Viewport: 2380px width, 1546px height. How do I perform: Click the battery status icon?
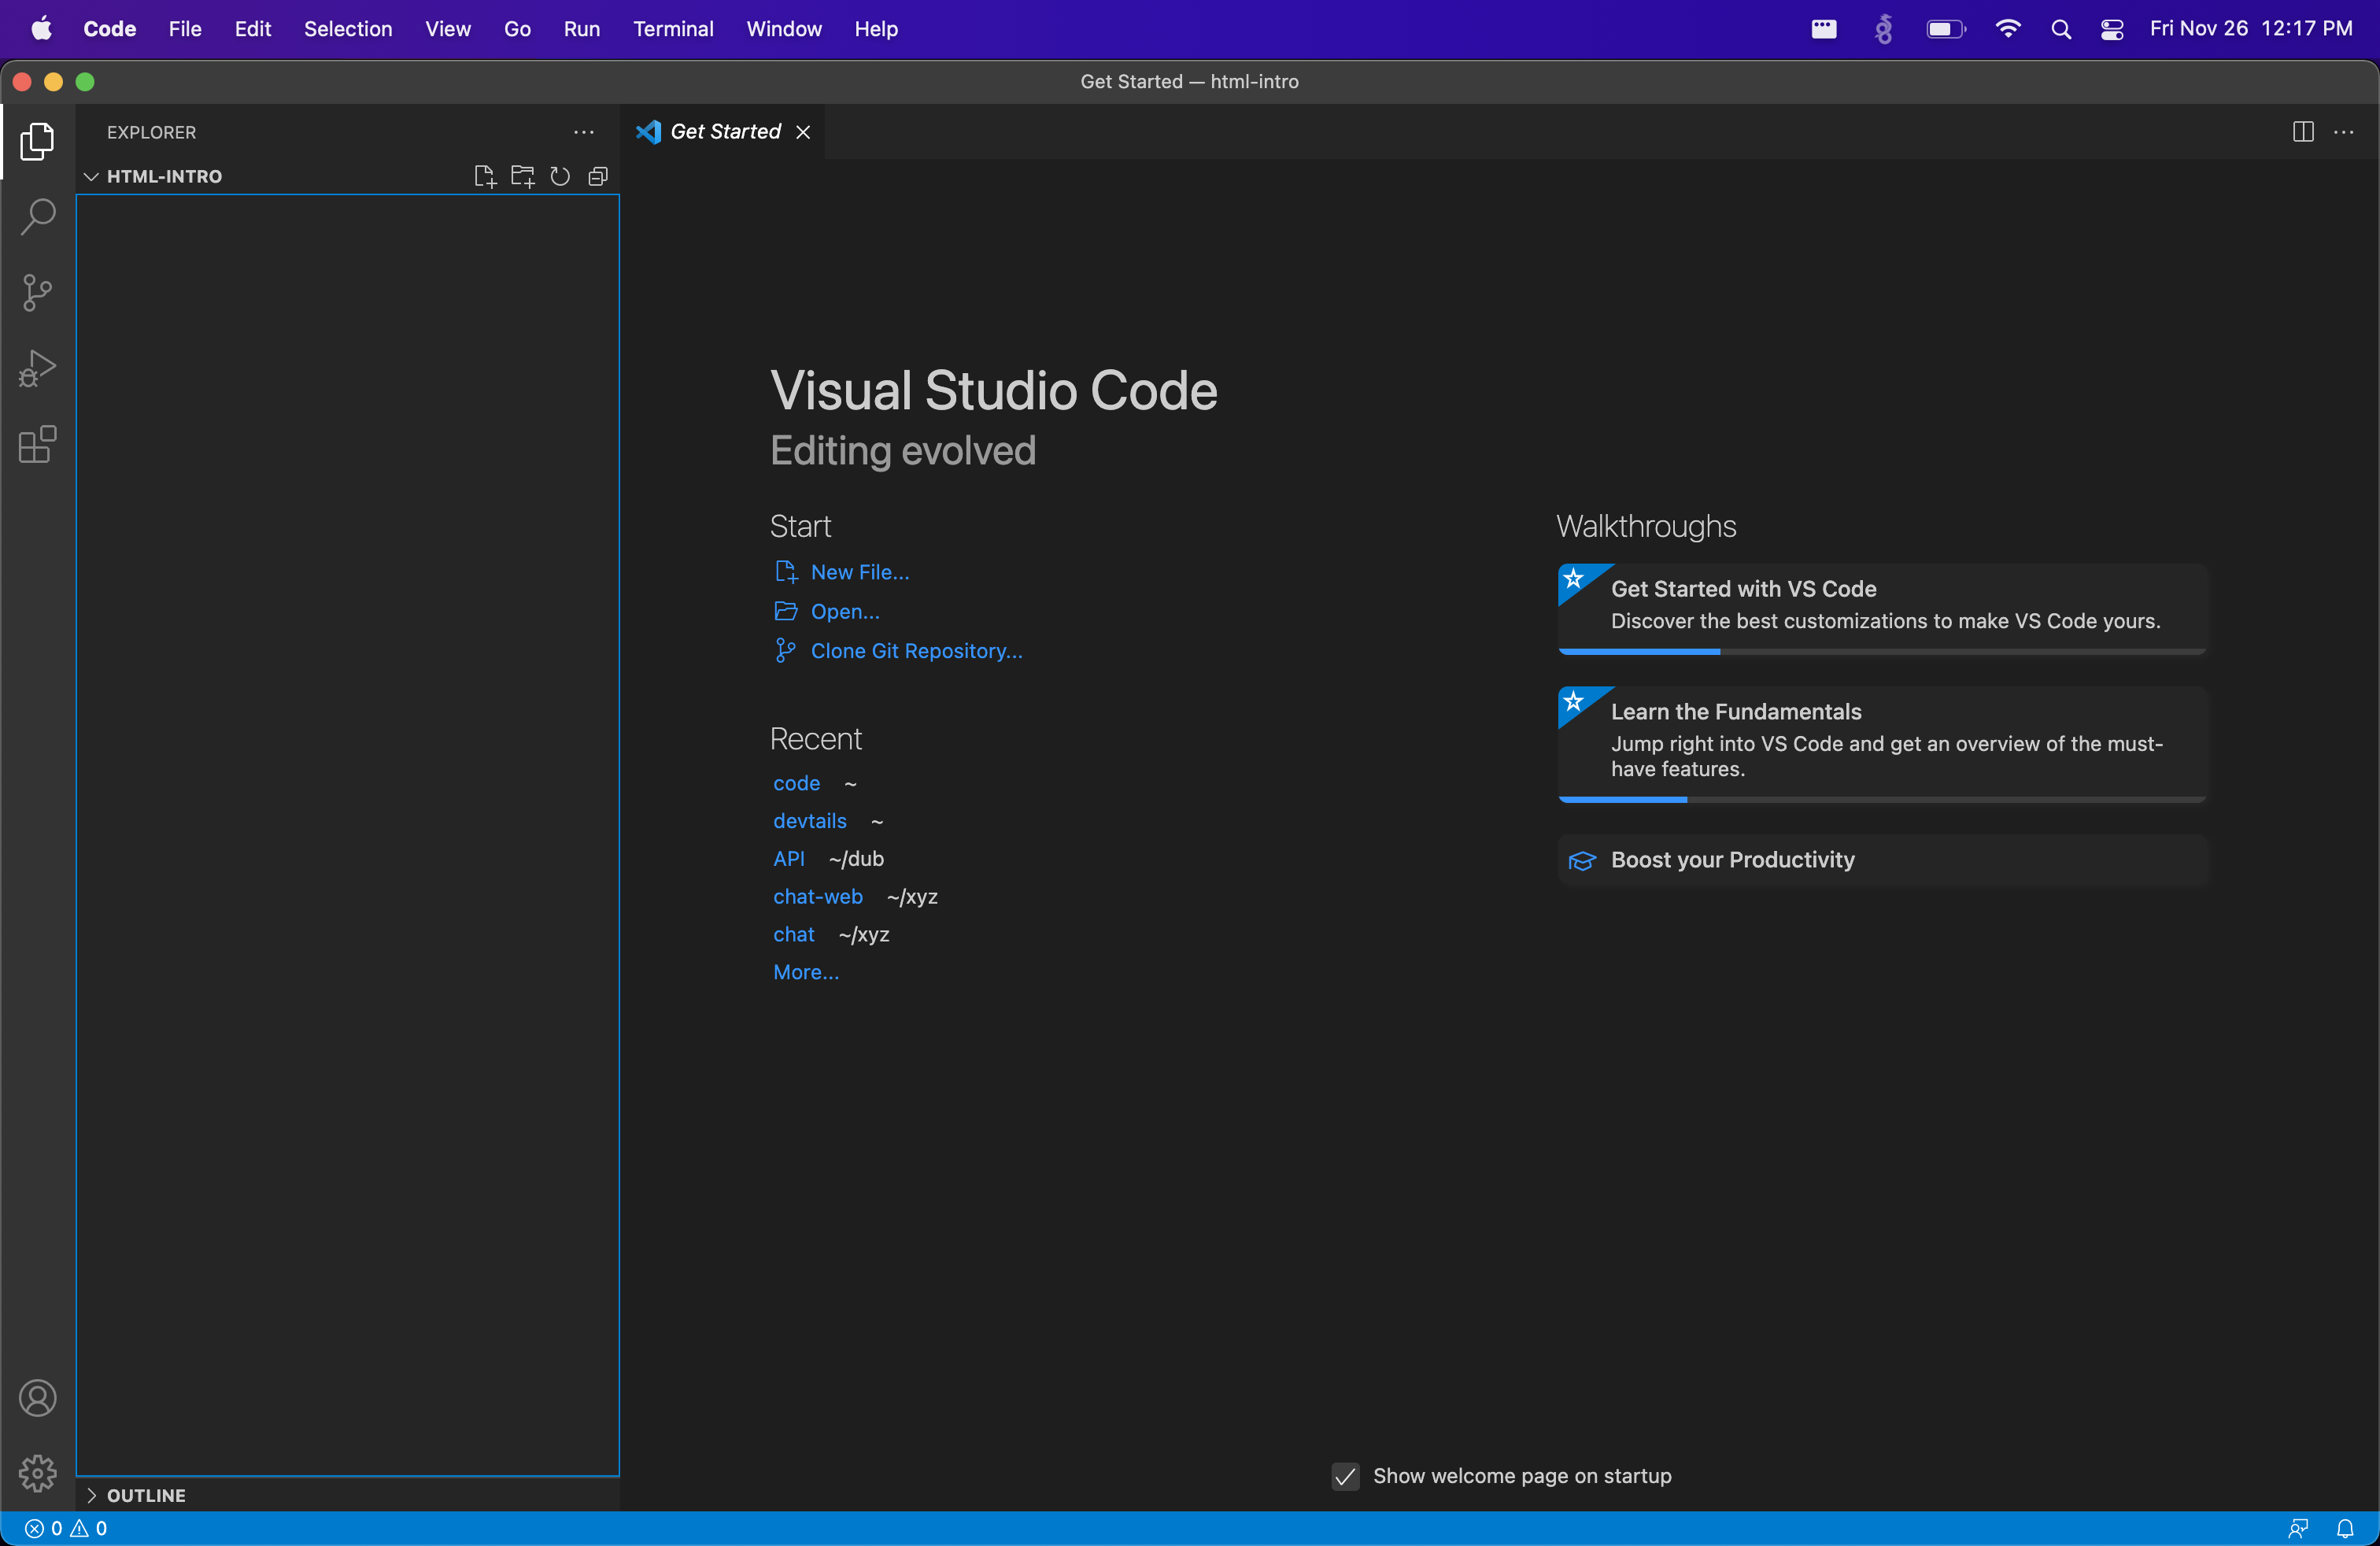[x=1946, y=29]
